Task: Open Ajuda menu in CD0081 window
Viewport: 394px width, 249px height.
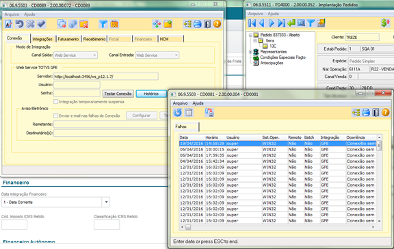Action: click(198, 103)
